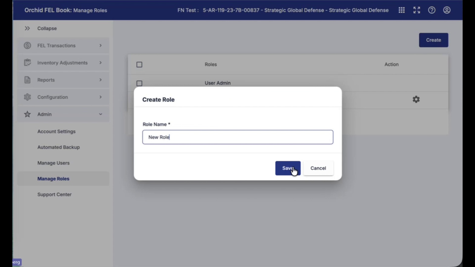Click the Collapse sidebar double-chevron icon
Screen dimensions: 475x267
point(27,28)
